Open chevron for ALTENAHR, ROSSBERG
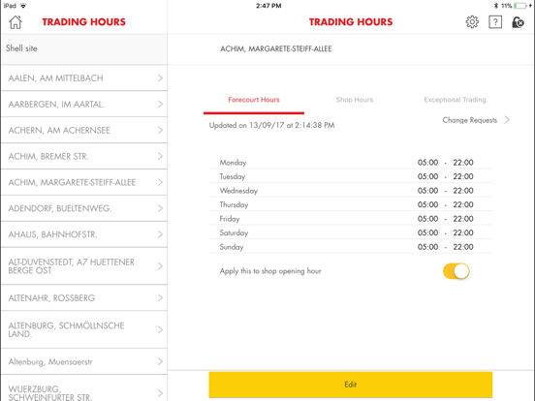Screen dimensions: 535x401 coord(160,298)
